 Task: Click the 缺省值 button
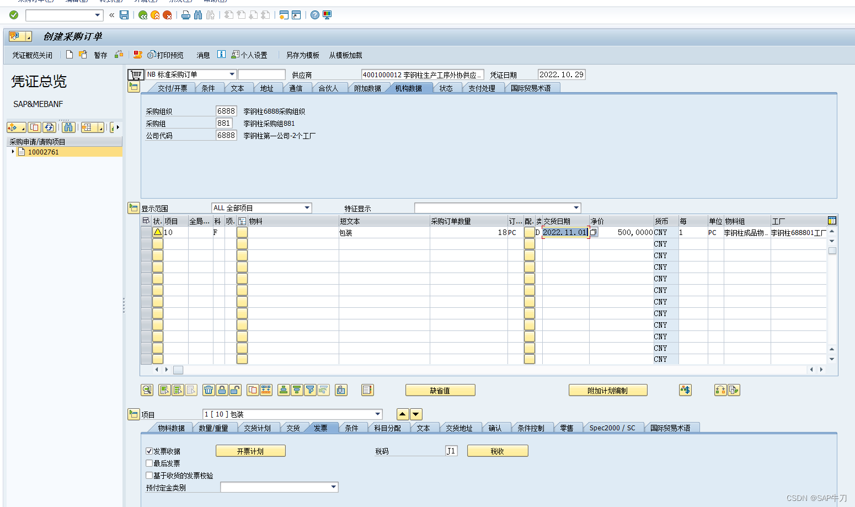tap(440, 391)
